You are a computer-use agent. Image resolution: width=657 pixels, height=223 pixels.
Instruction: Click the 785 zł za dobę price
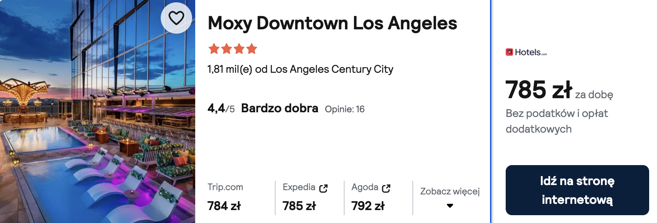pos(559,90)
